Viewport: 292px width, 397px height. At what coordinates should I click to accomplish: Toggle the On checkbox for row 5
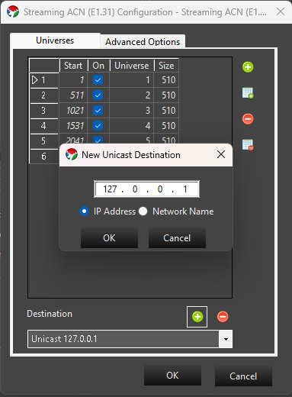coord(98,140)
